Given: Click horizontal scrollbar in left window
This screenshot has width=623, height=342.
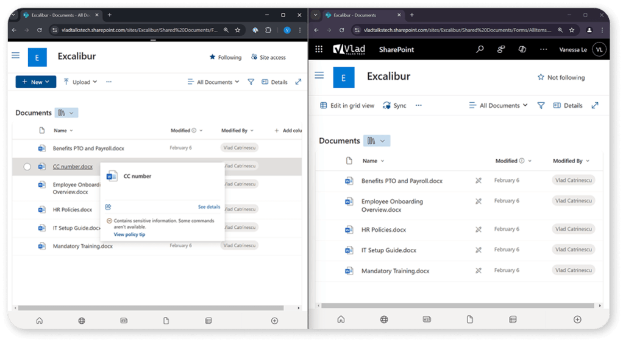Looking at the screenshot, I should click(151, 308).
